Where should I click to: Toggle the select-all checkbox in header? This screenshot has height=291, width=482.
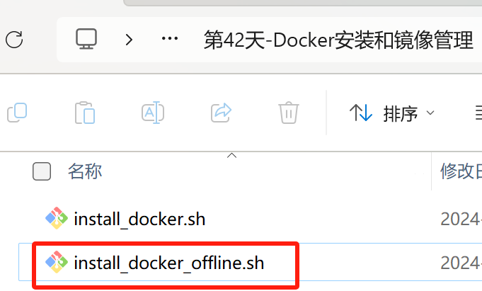tap(42, 171)
